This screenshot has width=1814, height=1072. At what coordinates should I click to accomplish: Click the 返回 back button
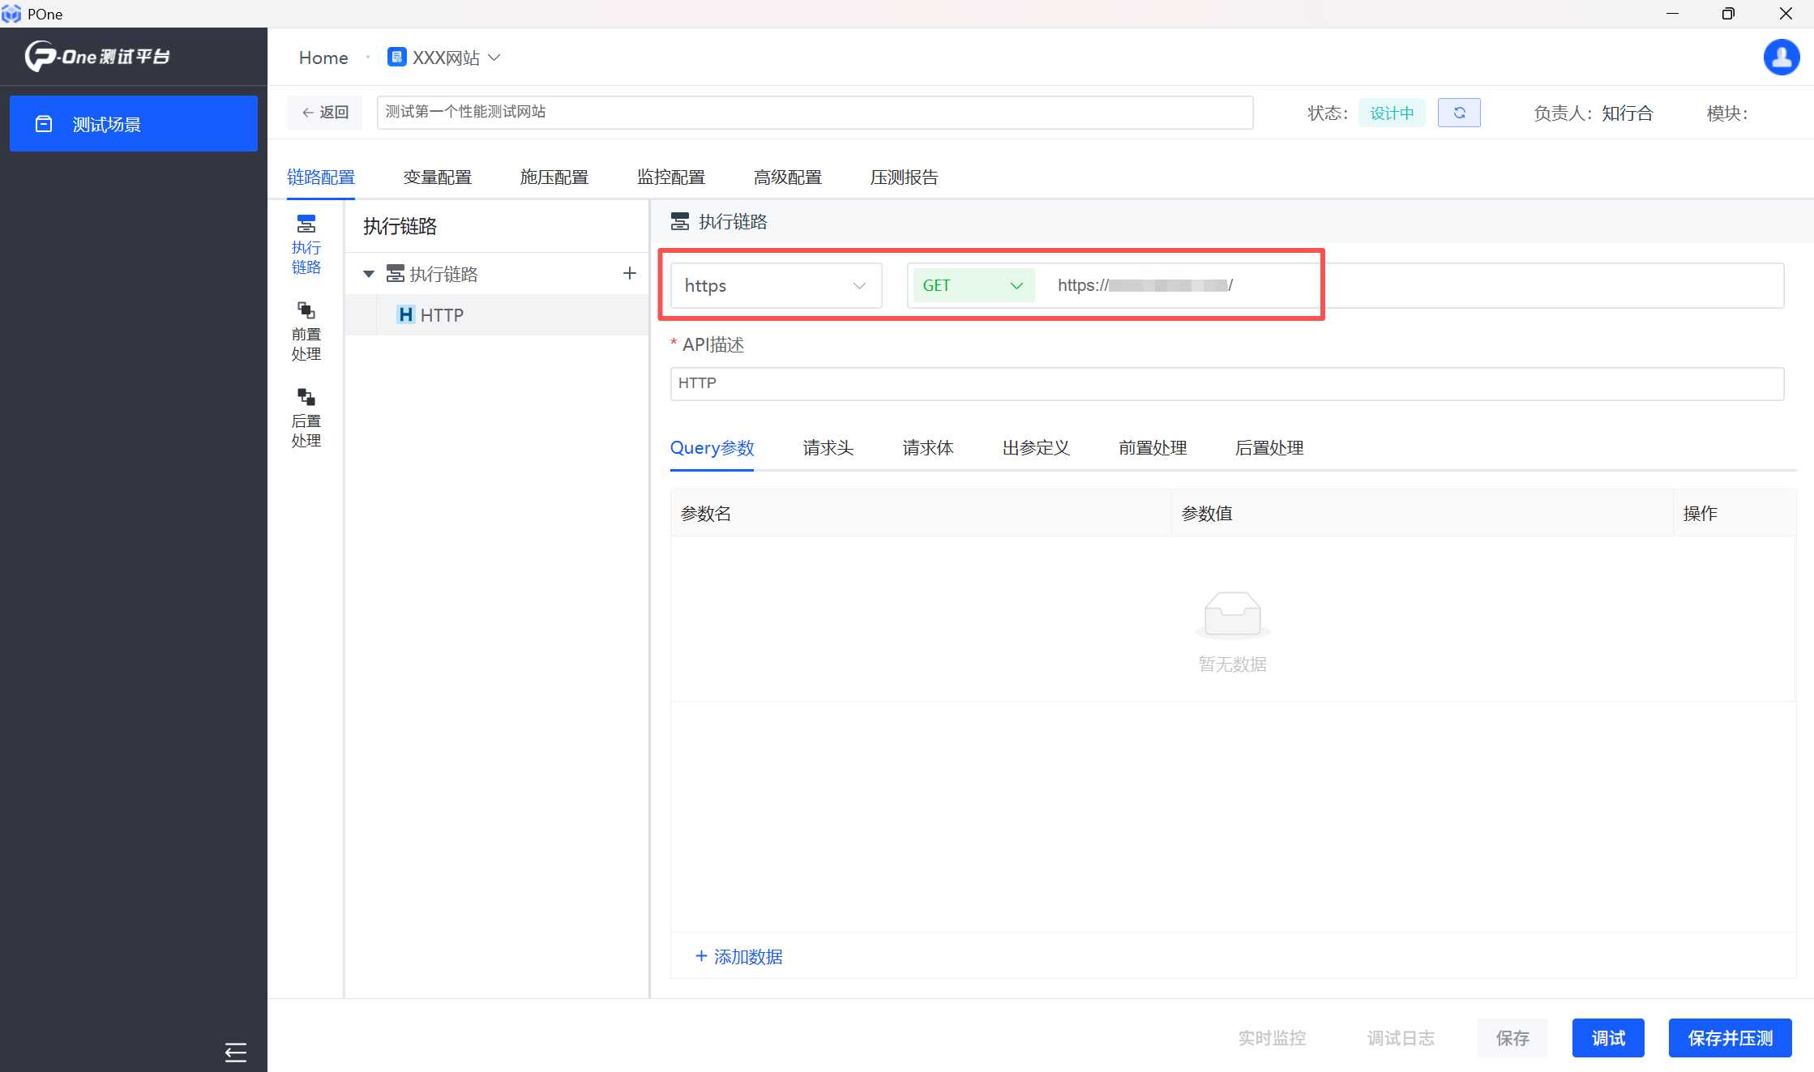[325, 113]
